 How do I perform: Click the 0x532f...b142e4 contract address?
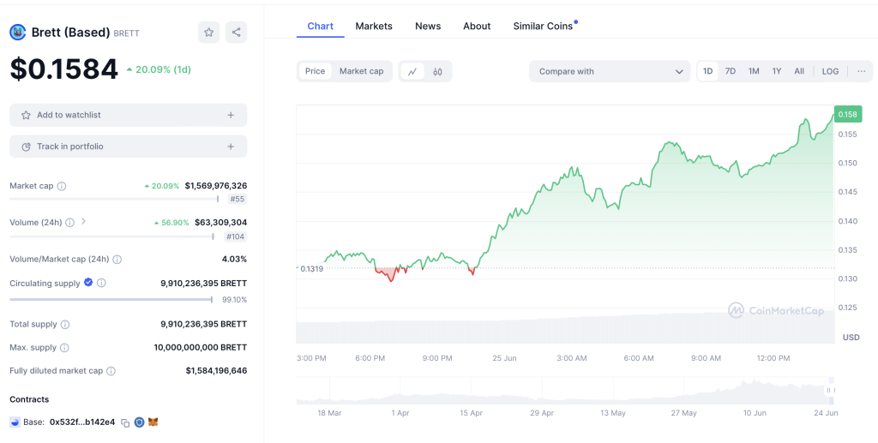82,422
